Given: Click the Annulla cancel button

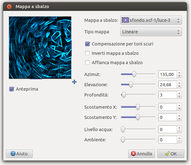Looking at the screenshot, I should click(x=142, y=154).
